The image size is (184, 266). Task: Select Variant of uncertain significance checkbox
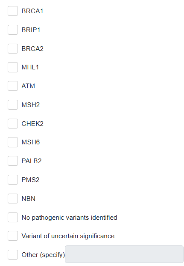tap(13, 236)
